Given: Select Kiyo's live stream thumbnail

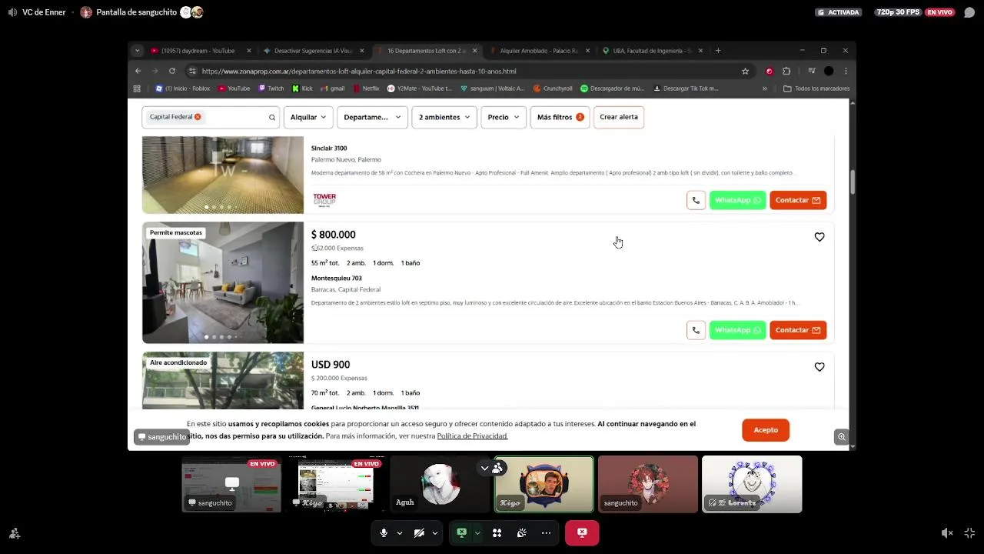Looking at the screenshot, I should [335, 484].
